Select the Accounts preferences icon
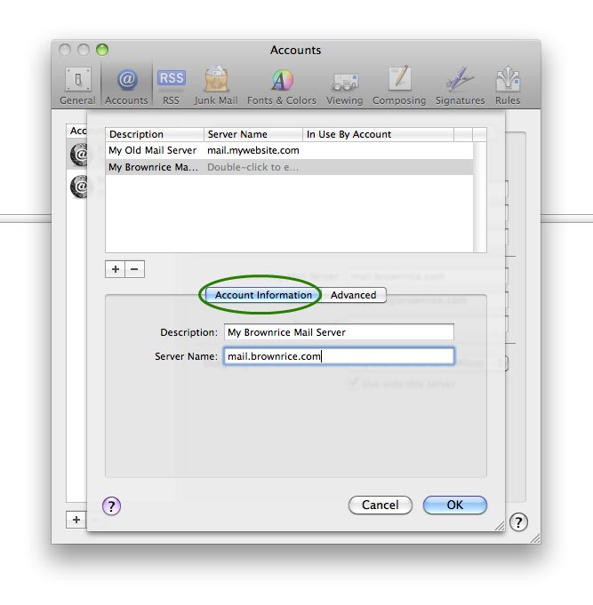The image size is (593, 605). click(126, 86)
